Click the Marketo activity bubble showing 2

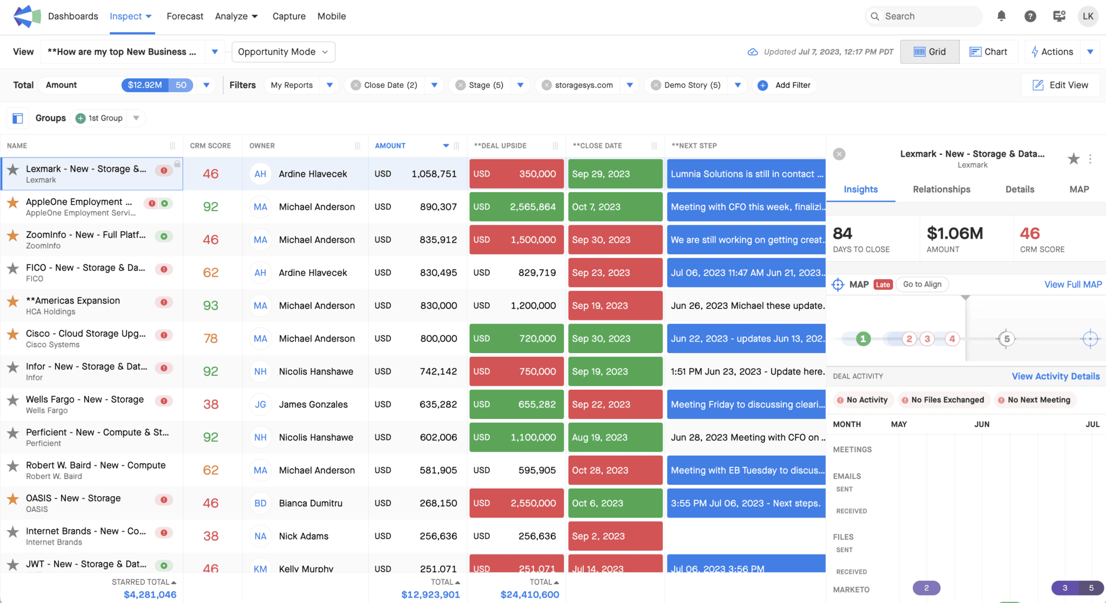(926, 588)
